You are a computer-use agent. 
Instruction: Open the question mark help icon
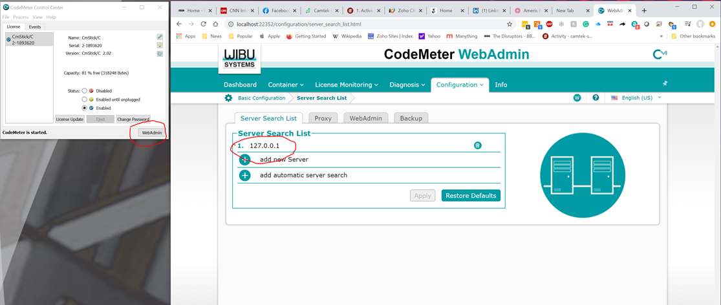596,98
